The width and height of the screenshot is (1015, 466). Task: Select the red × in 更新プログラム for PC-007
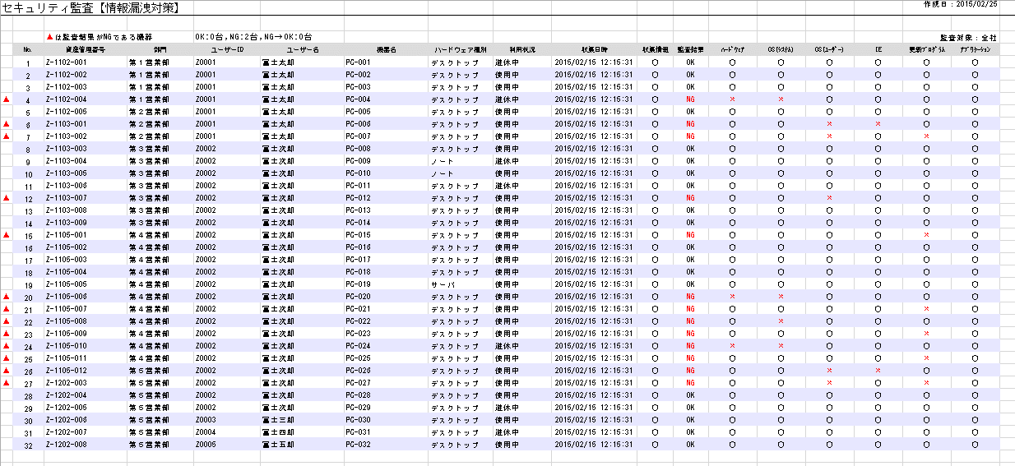pos(926,136)
